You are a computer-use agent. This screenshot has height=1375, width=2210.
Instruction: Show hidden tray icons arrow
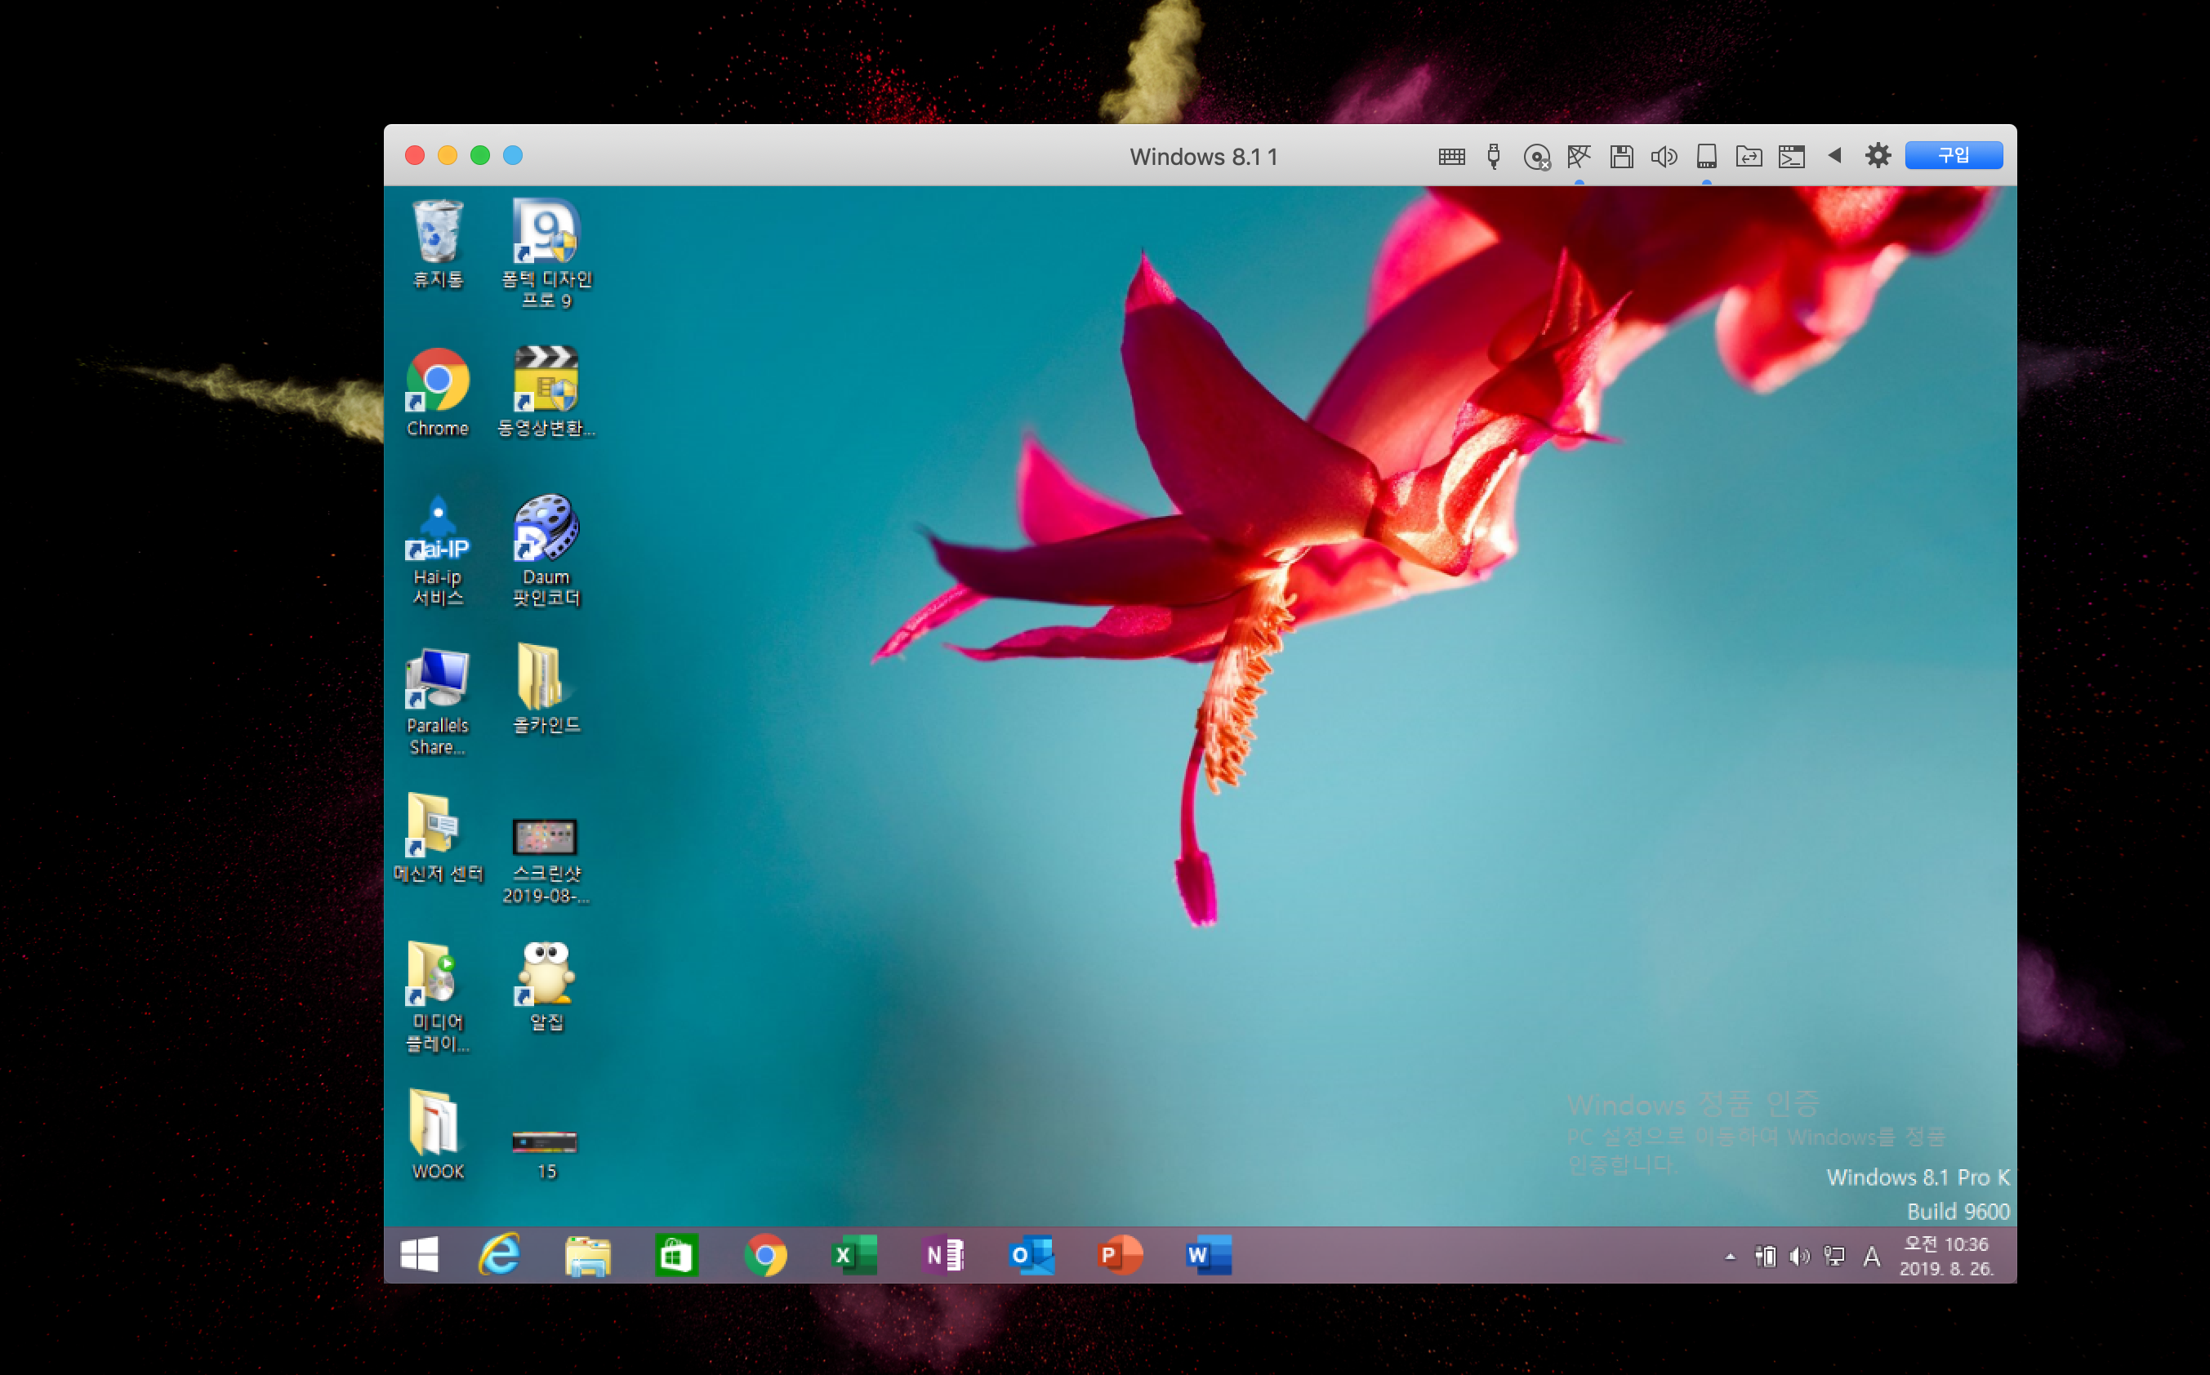[x=1730, y=1257]
